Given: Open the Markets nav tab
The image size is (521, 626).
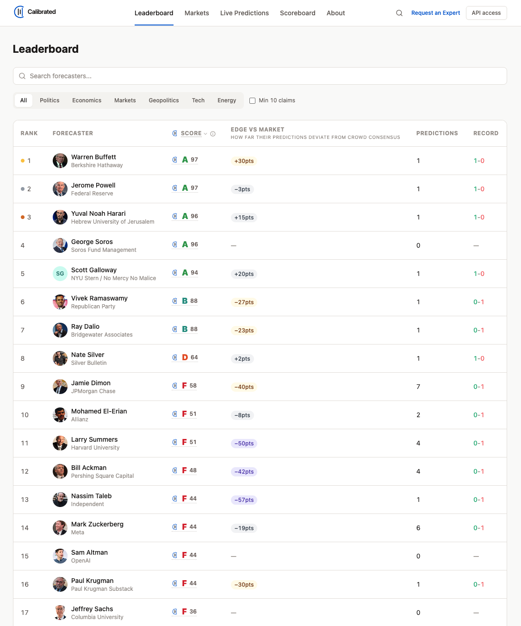Looking at the screenshot, I should click(197, 13).
